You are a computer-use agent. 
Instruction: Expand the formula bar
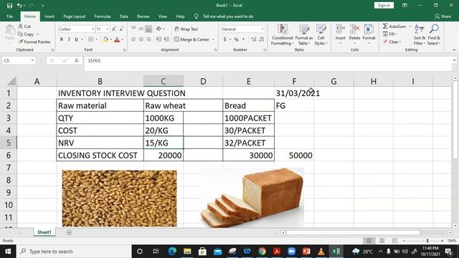(454, 60)
